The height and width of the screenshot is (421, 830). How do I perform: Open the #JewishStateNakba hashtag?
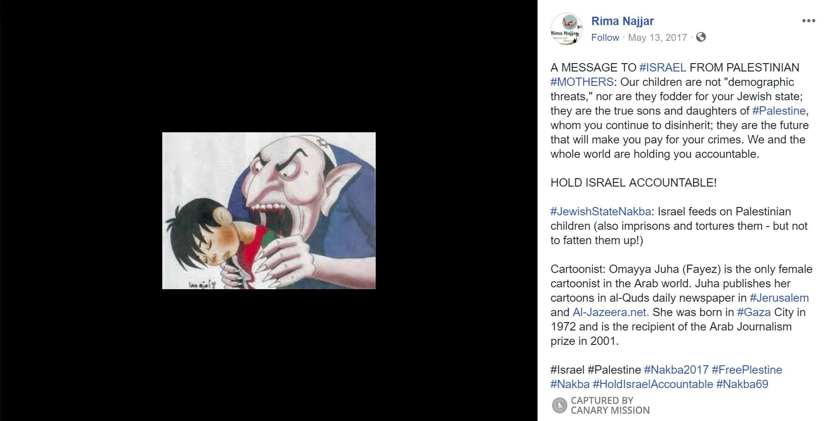tap(601, 211)
